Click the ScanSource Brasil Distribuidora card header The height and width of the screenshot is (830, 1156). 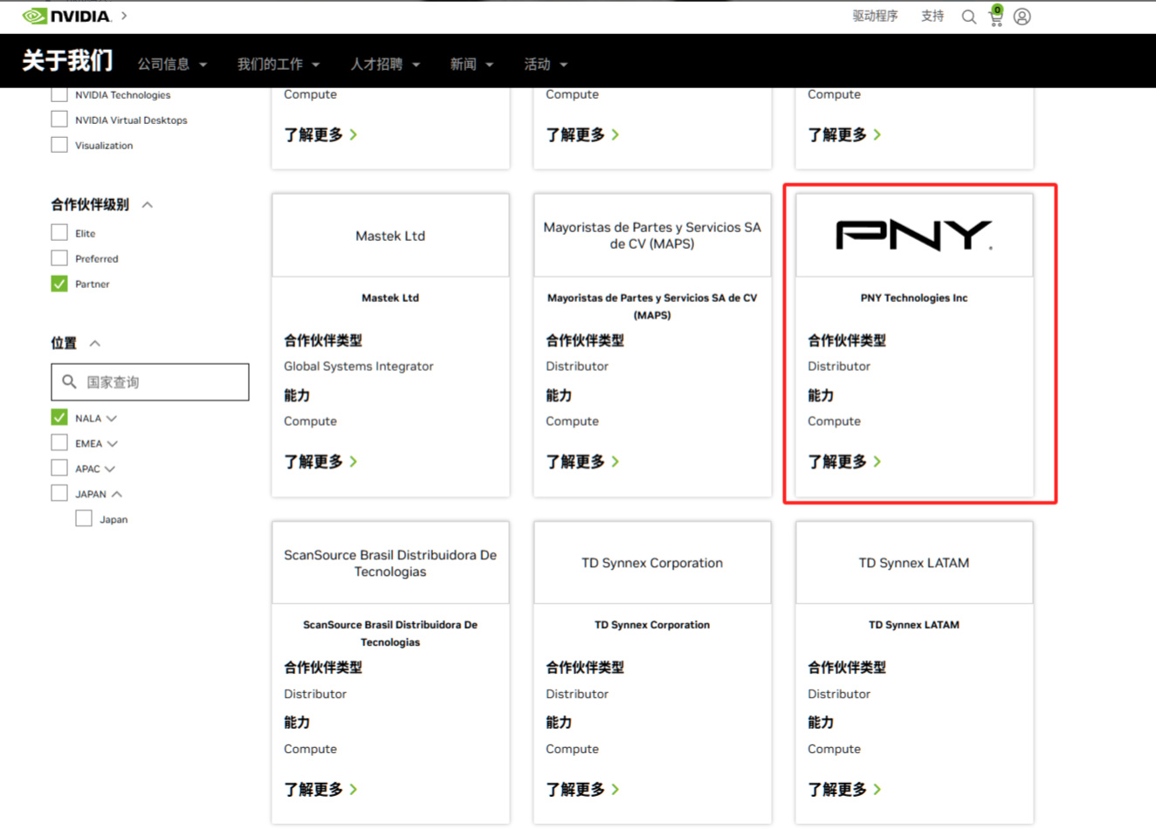(x=390, y=563)
